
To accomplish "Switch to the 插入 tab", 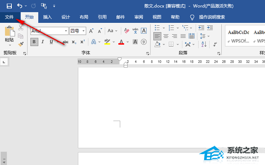I will (47, 17).
